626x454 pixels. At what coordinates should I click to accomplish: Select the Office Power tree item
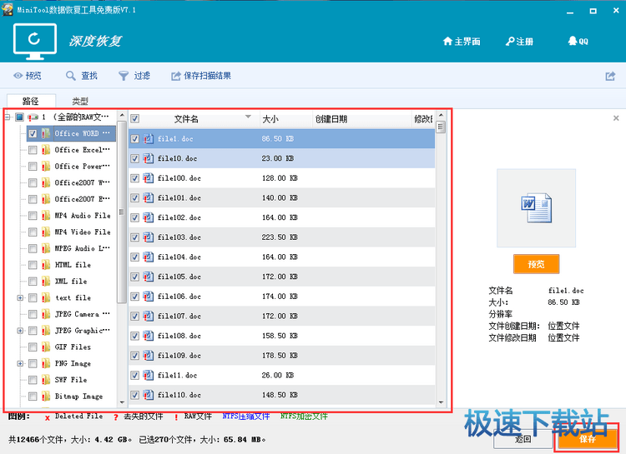[82, 167]
